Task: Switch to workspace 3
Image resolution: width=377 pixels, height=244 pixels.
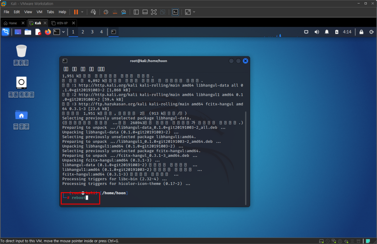Action: [x=92, y=32]
